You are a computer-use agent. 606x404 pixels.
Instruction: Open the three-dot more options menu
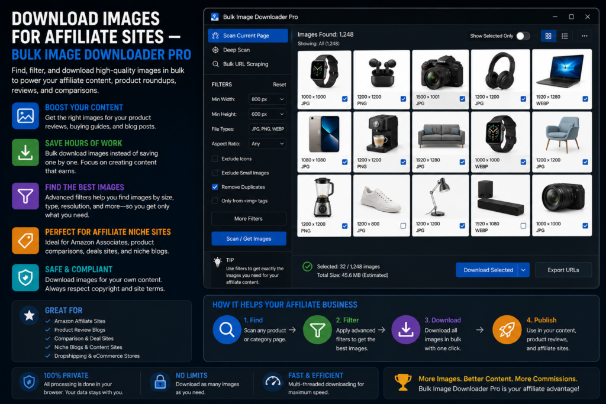click(584, 36)
